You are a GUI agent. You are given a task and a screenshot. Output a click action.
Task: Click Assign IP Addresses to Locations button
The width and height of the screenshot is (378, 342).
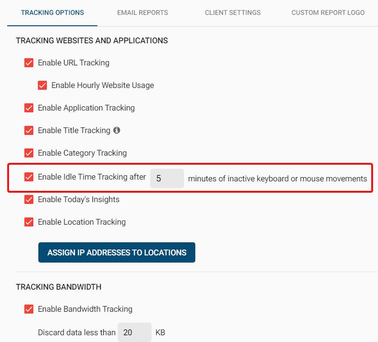117,253
